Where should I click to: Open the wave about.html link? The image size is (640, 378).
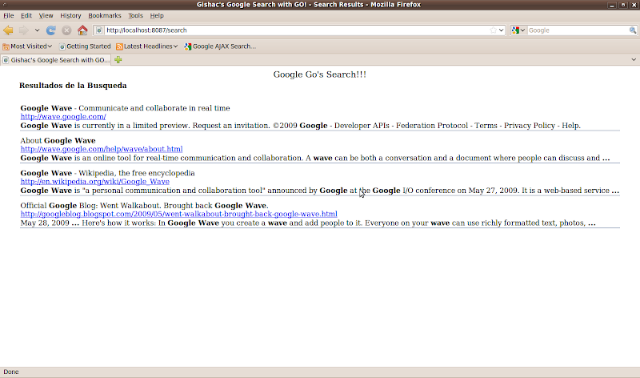[x=102, y=149]
